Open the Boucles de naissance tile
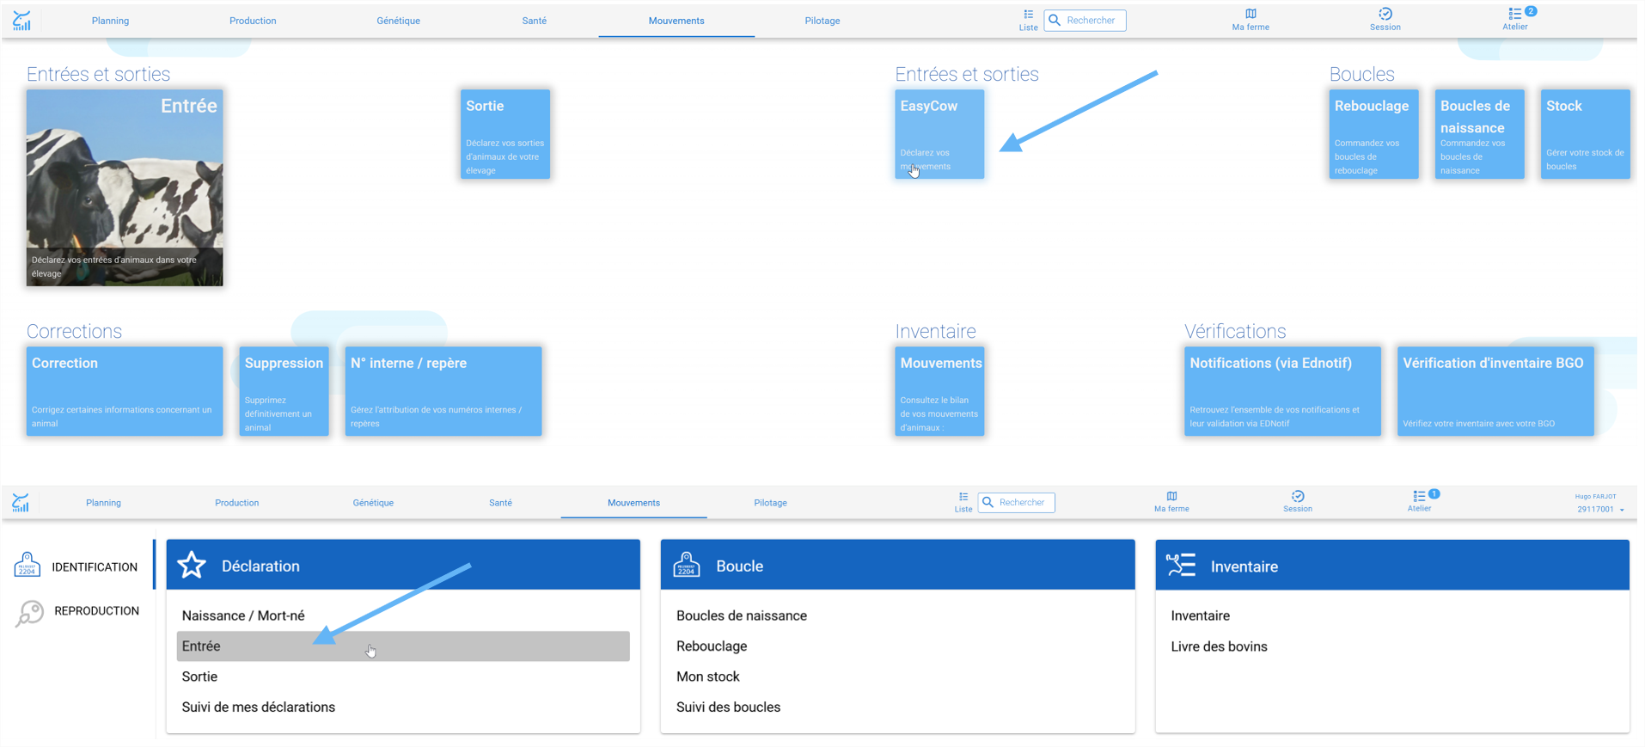1645x747 pixels. (1479, 134)
